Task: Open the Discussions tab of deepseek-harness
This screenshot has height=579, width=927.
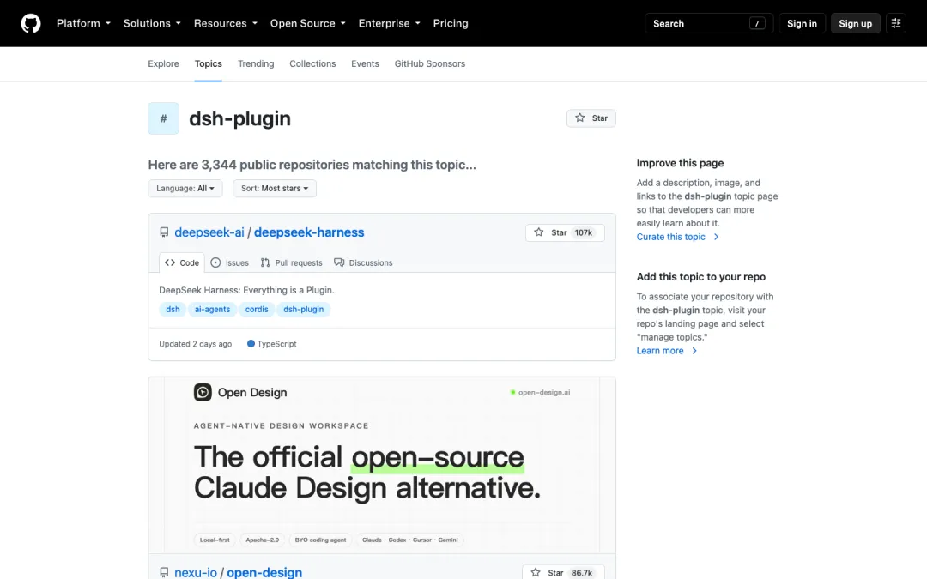Action: point(363,263)
